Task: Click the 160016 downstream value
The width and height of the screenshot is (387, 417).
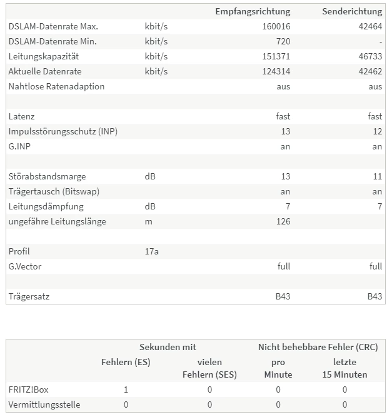Action: coord(276,27)
